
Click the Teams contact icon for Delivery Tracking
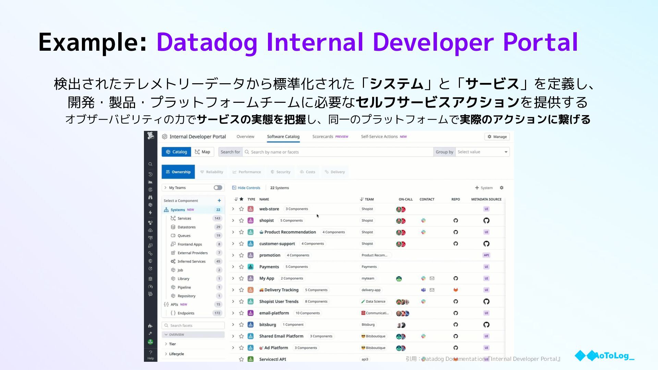(x=424, y=290)
